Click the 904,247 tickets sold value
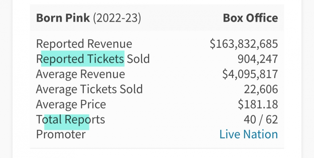The height and width of the screenshot is (158, 314). click(x=258, y=59)
